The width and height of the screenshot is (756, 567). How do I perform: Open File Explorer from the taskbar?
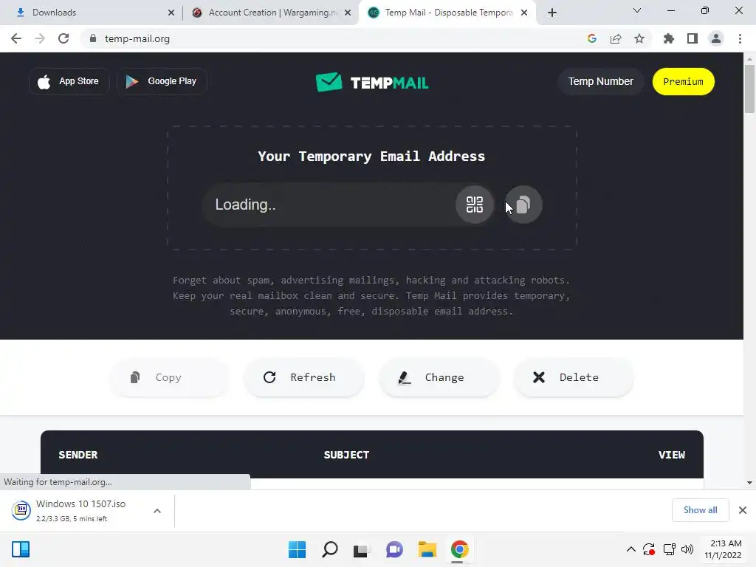[427, 549]
